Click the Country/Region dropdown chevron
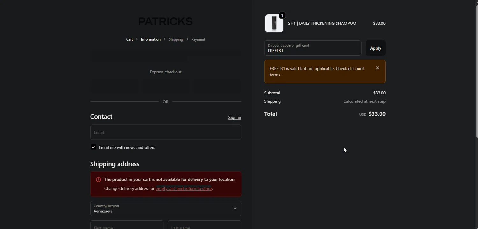478x229 pixels. [x=235, y=209]
